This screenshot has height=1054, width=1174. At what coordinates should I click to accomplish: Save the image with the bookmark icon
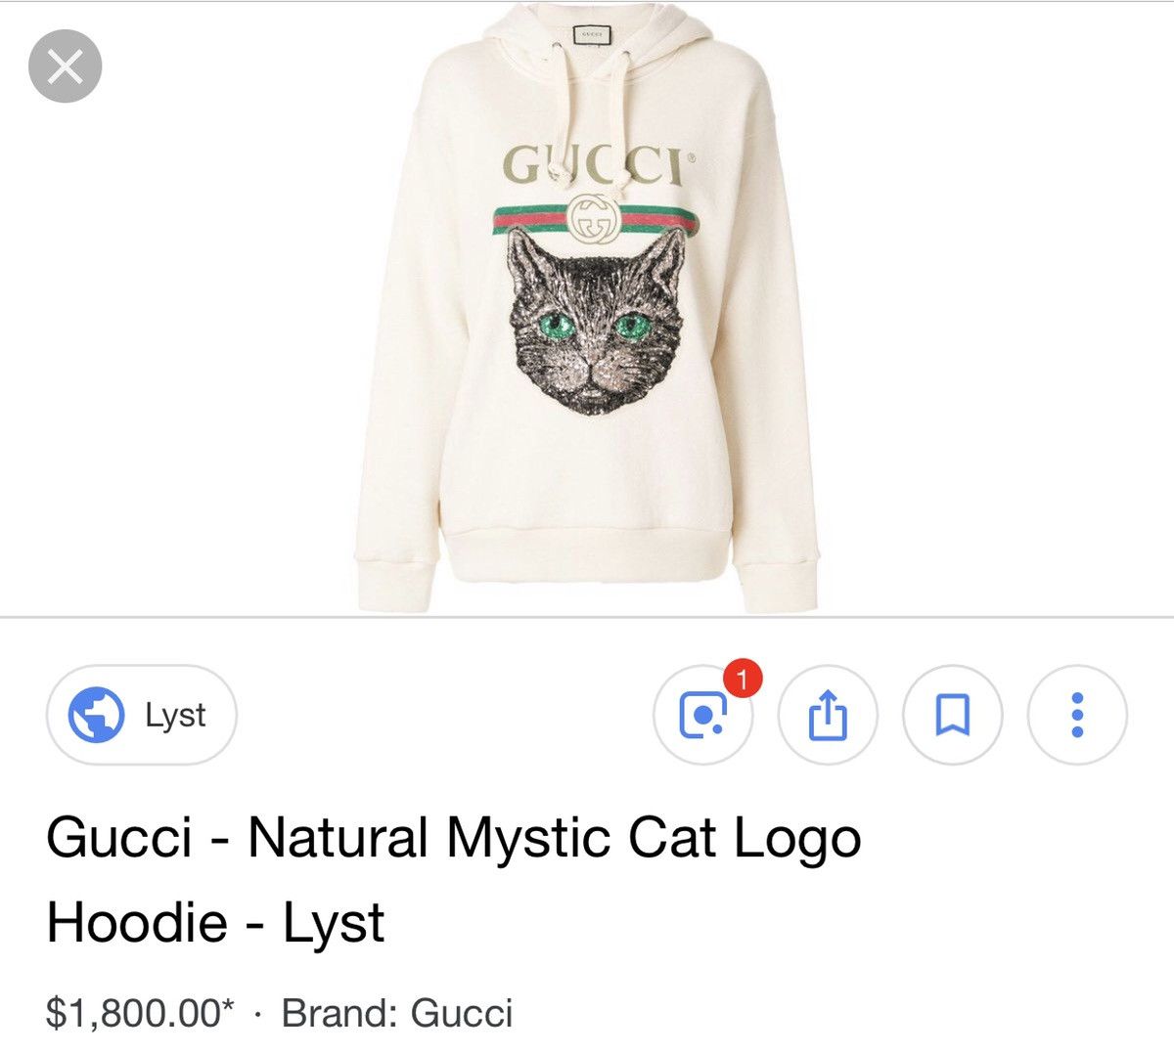click(x=952, y=717)
